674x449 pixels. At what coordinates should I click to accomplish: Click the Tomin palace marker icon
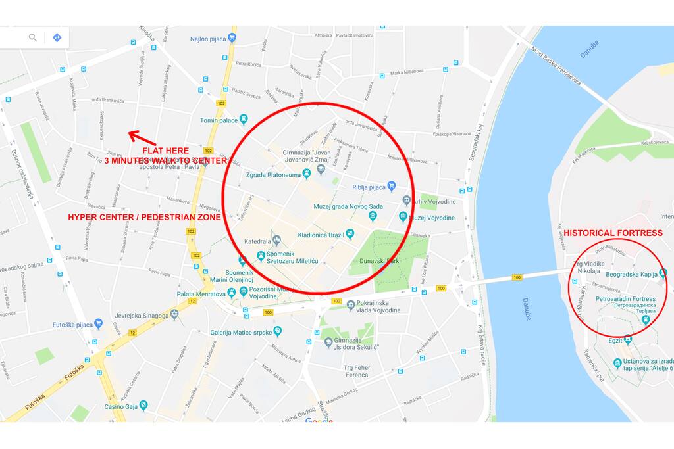[244, 120]
